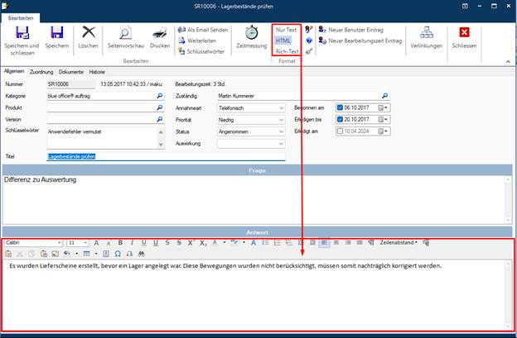Justify the paragraph text
The width and height of the screenshot is (517, 338).
point(360,243)
